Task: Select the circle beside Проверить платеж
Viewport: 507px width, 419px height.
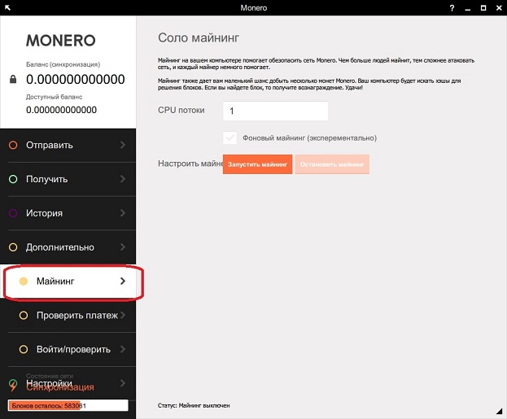Action: pyautogui.click(x=24, y=315)
